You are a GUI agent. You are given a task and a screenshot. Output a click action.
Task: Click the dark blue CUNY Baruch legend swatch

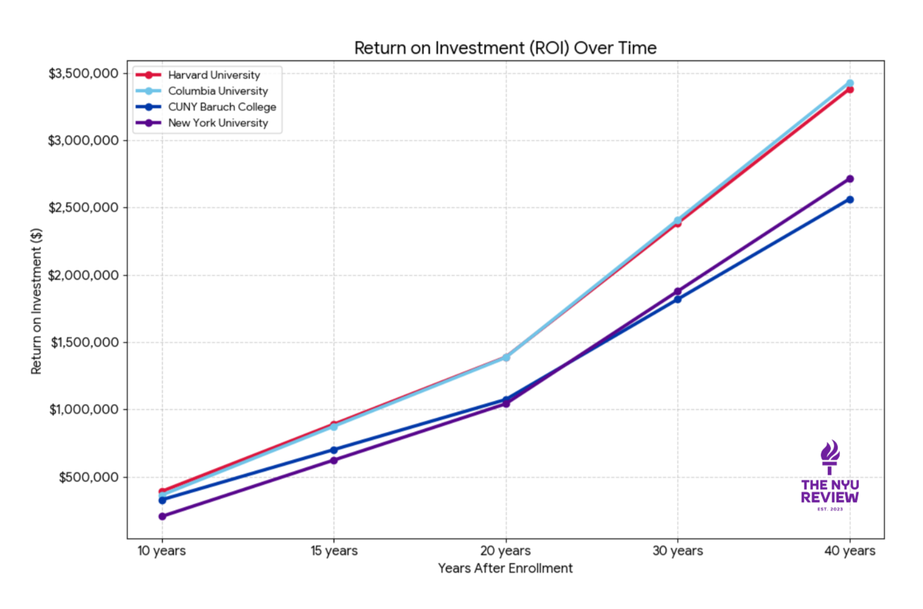[x=149, y=107]
